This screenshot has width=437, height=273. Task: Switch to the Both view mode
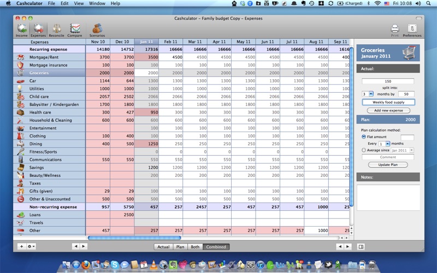(x=194, y=247)
